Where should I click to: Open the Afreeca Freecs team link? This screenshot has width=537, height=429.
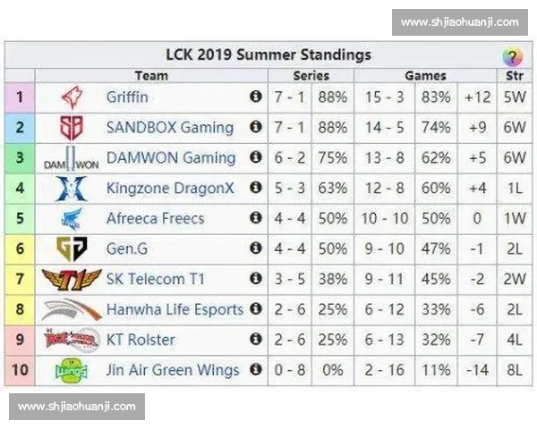click(155, 219)
